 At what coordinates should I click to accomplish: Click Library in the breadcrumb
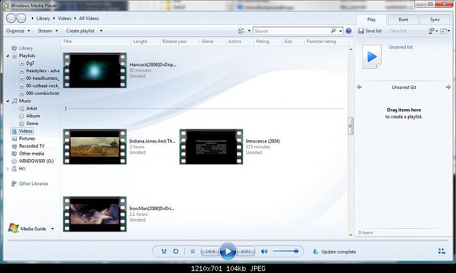click(43, 18)
